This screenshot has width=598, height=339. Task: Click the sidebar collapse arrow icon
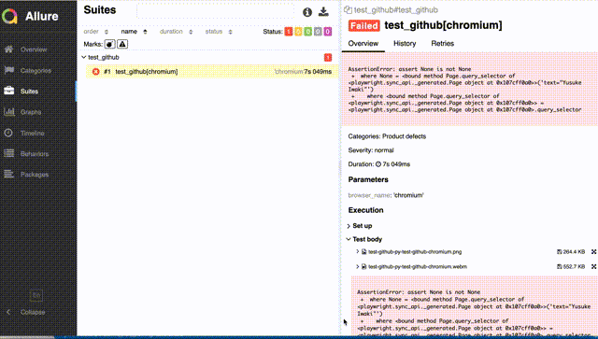pos(8,312)
